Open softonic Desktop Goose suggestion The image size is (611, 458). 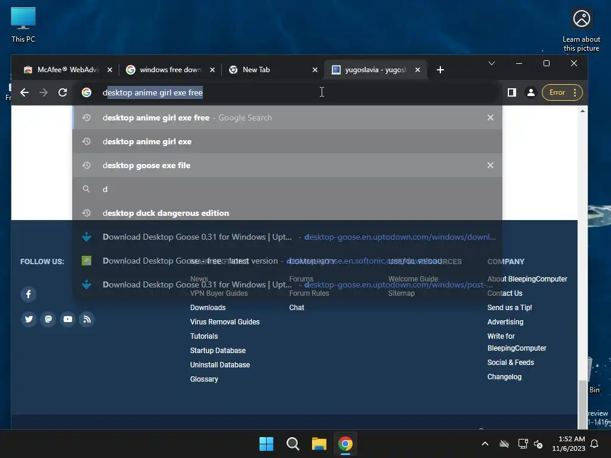coord(287,261)
